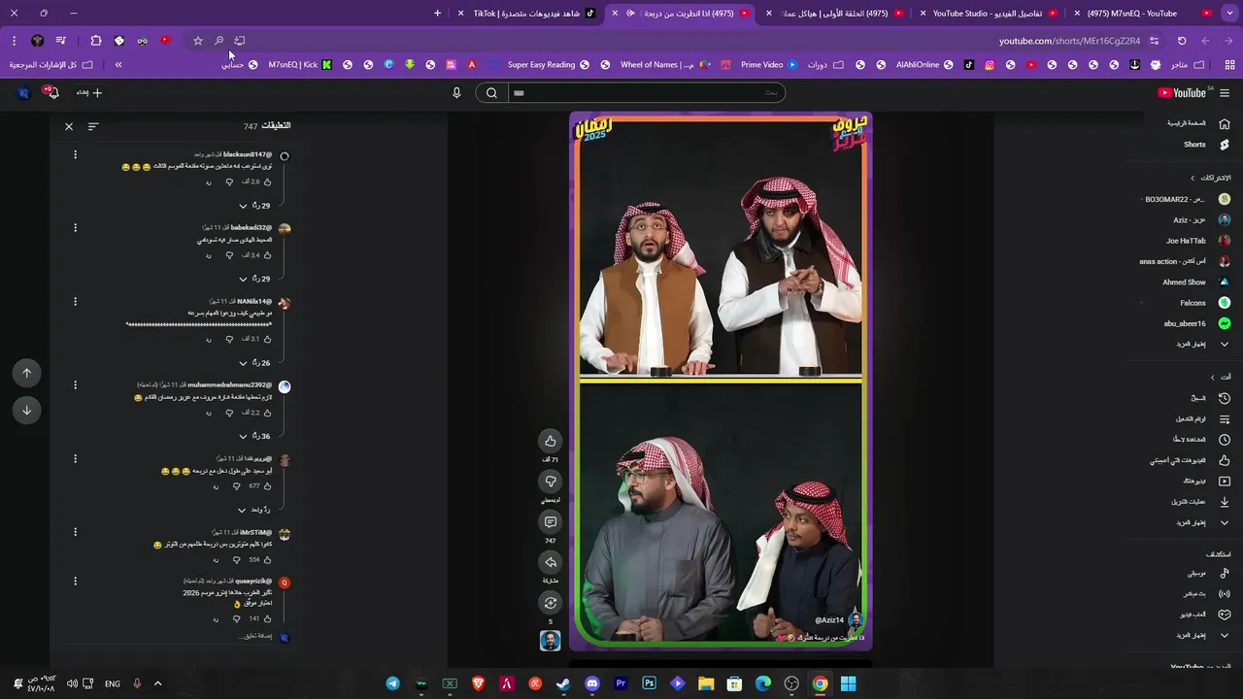The height and width of the screenshot is (699, 1243).
Task: Like the blacksun8147 comment
Action: (267, 182)
